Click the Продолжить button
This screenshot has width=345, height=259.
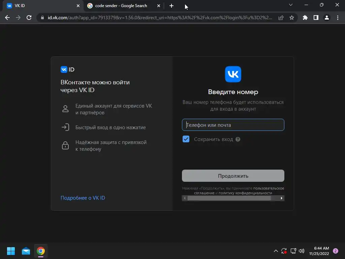click(x=233, y=176)
